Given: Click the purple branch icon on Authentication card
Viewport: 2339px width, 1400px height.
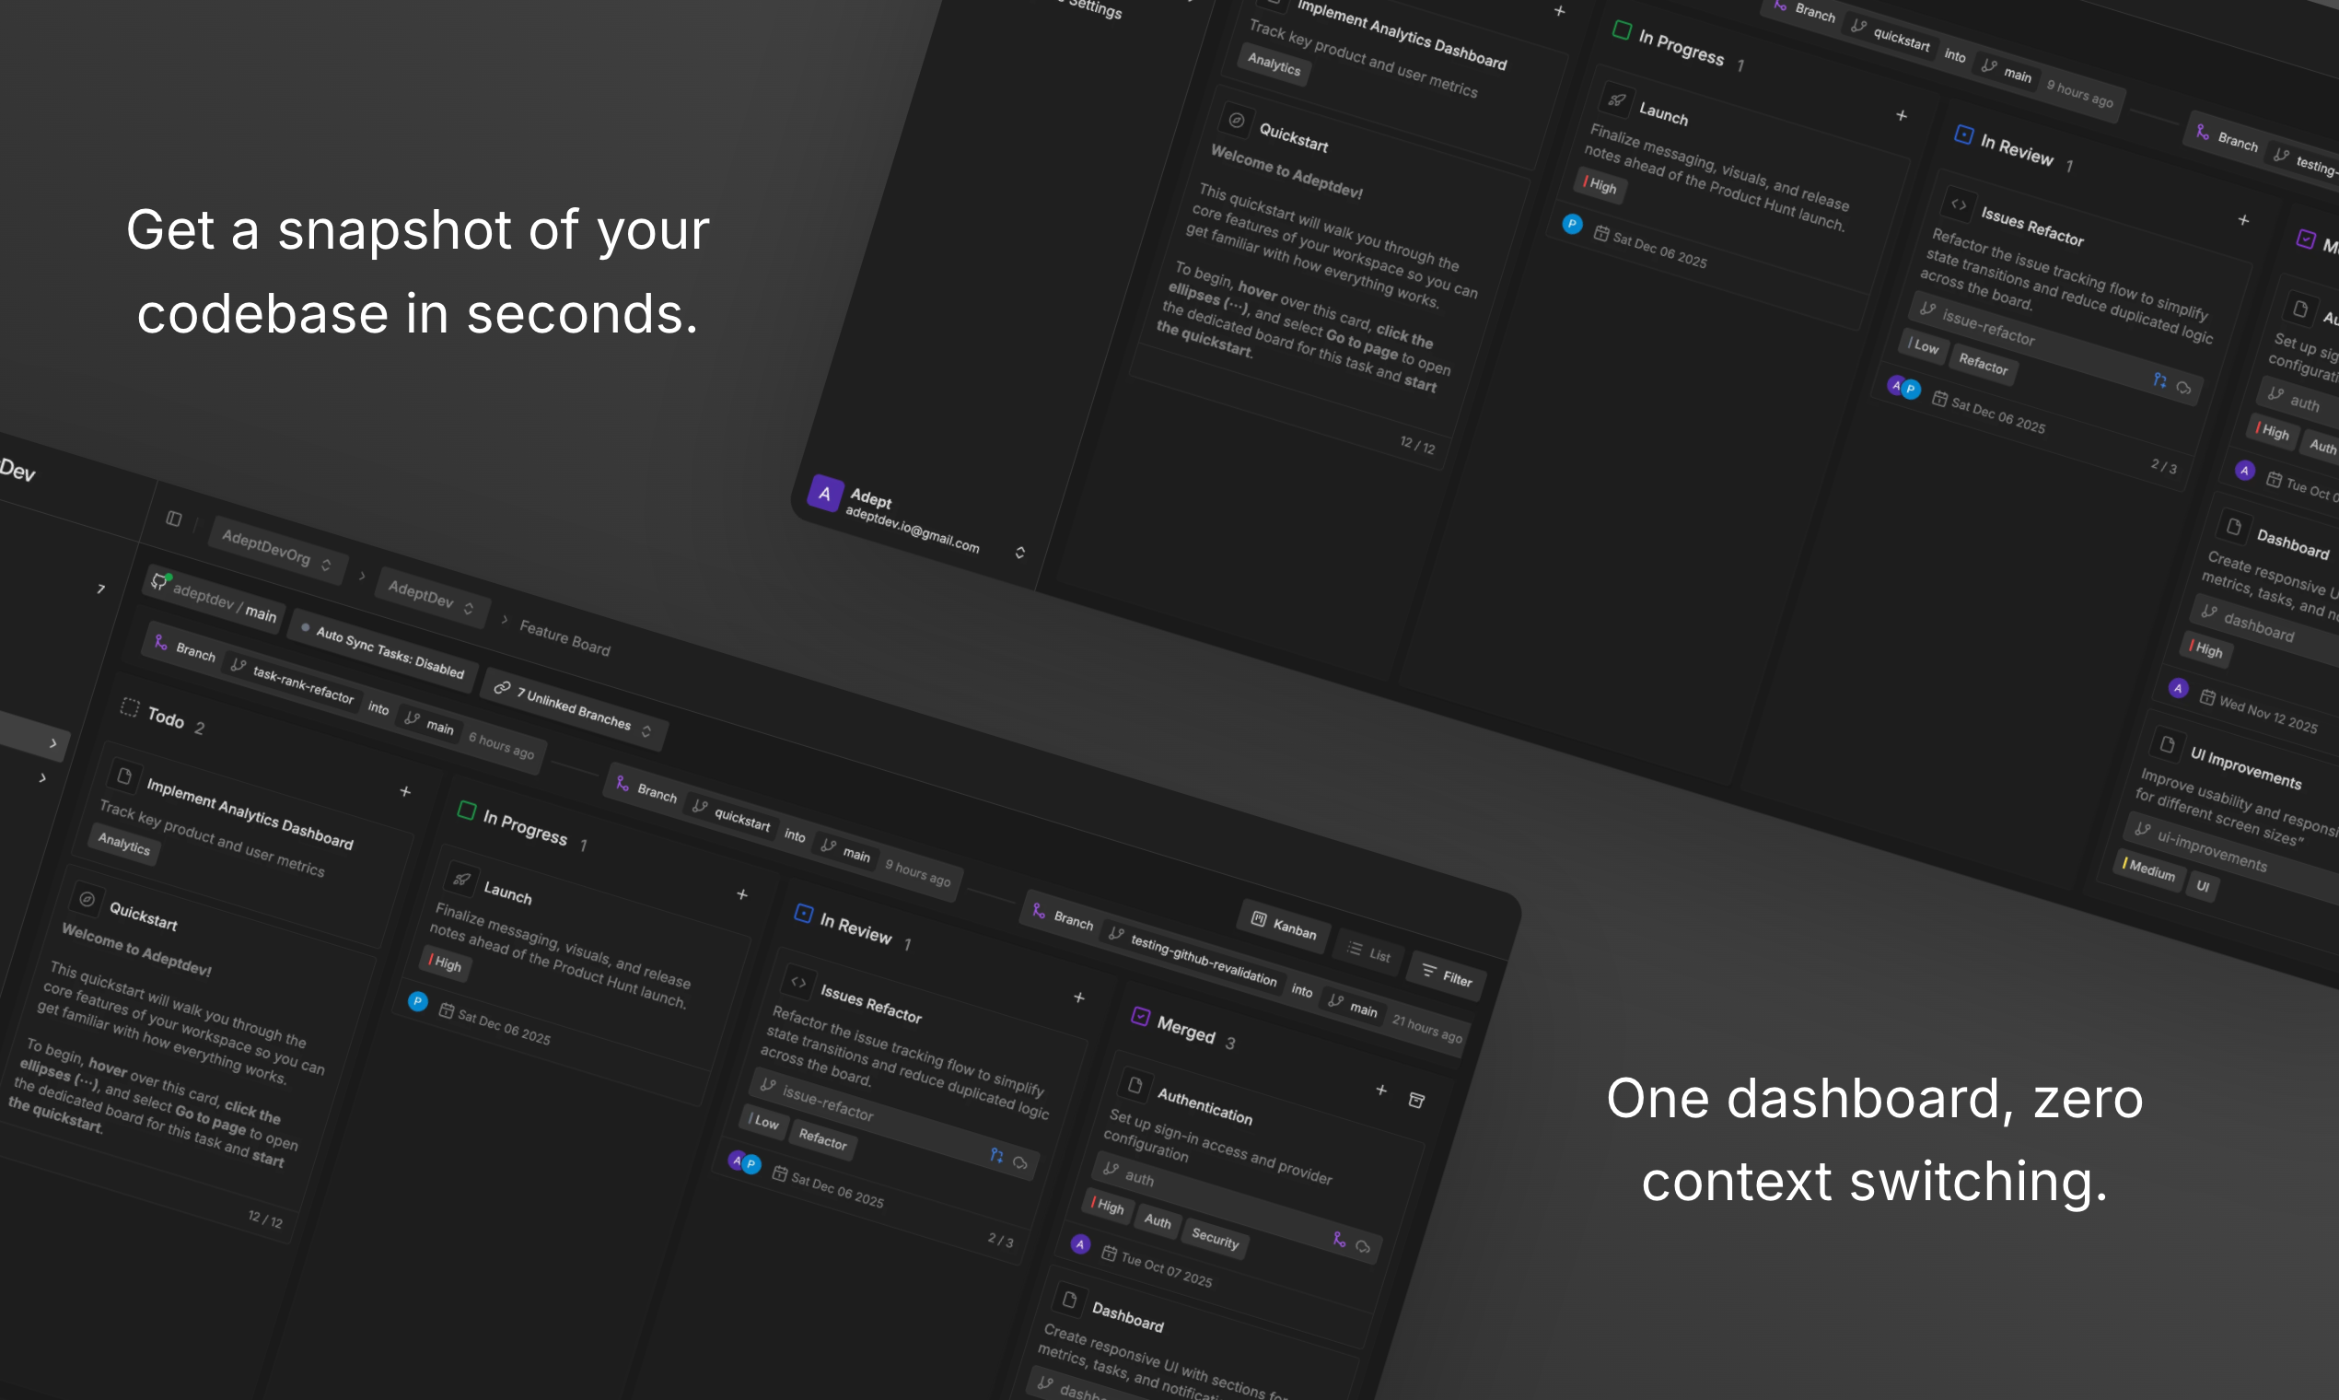Looking at the screenshot, I should pos(1338,1239).
